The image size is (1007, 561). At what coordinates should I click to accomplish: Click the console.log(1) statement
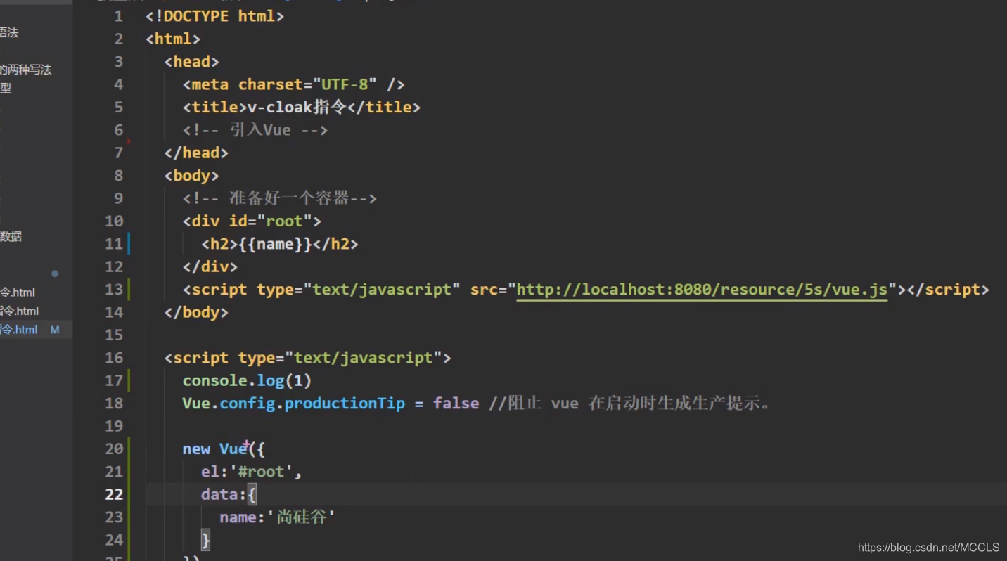click(x=247, y=380)
